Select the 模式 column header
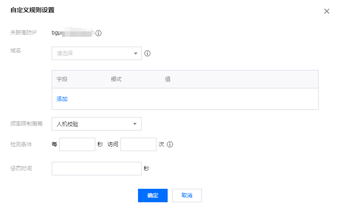 click(116, 79)
